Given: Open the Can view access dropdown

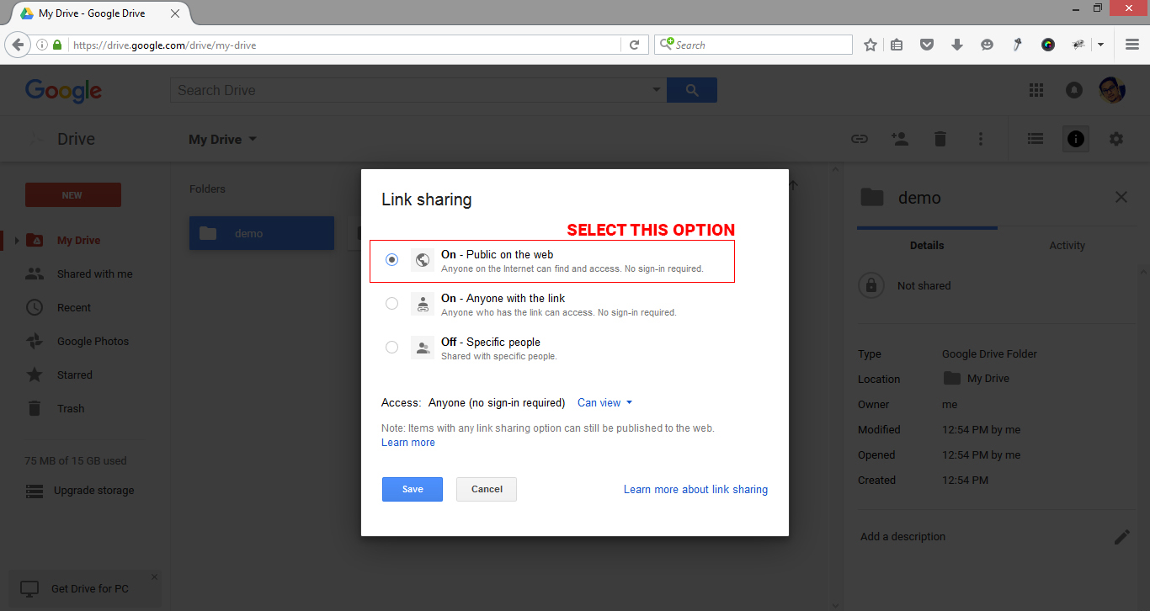Looking at the screenshot, I should 604,402.
